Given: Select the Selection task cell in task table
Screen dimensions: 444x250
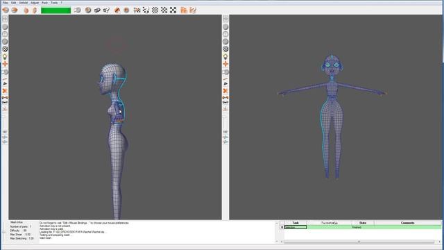Looking at the screenshot, I should pyautogui.click(x=296, y=227).
